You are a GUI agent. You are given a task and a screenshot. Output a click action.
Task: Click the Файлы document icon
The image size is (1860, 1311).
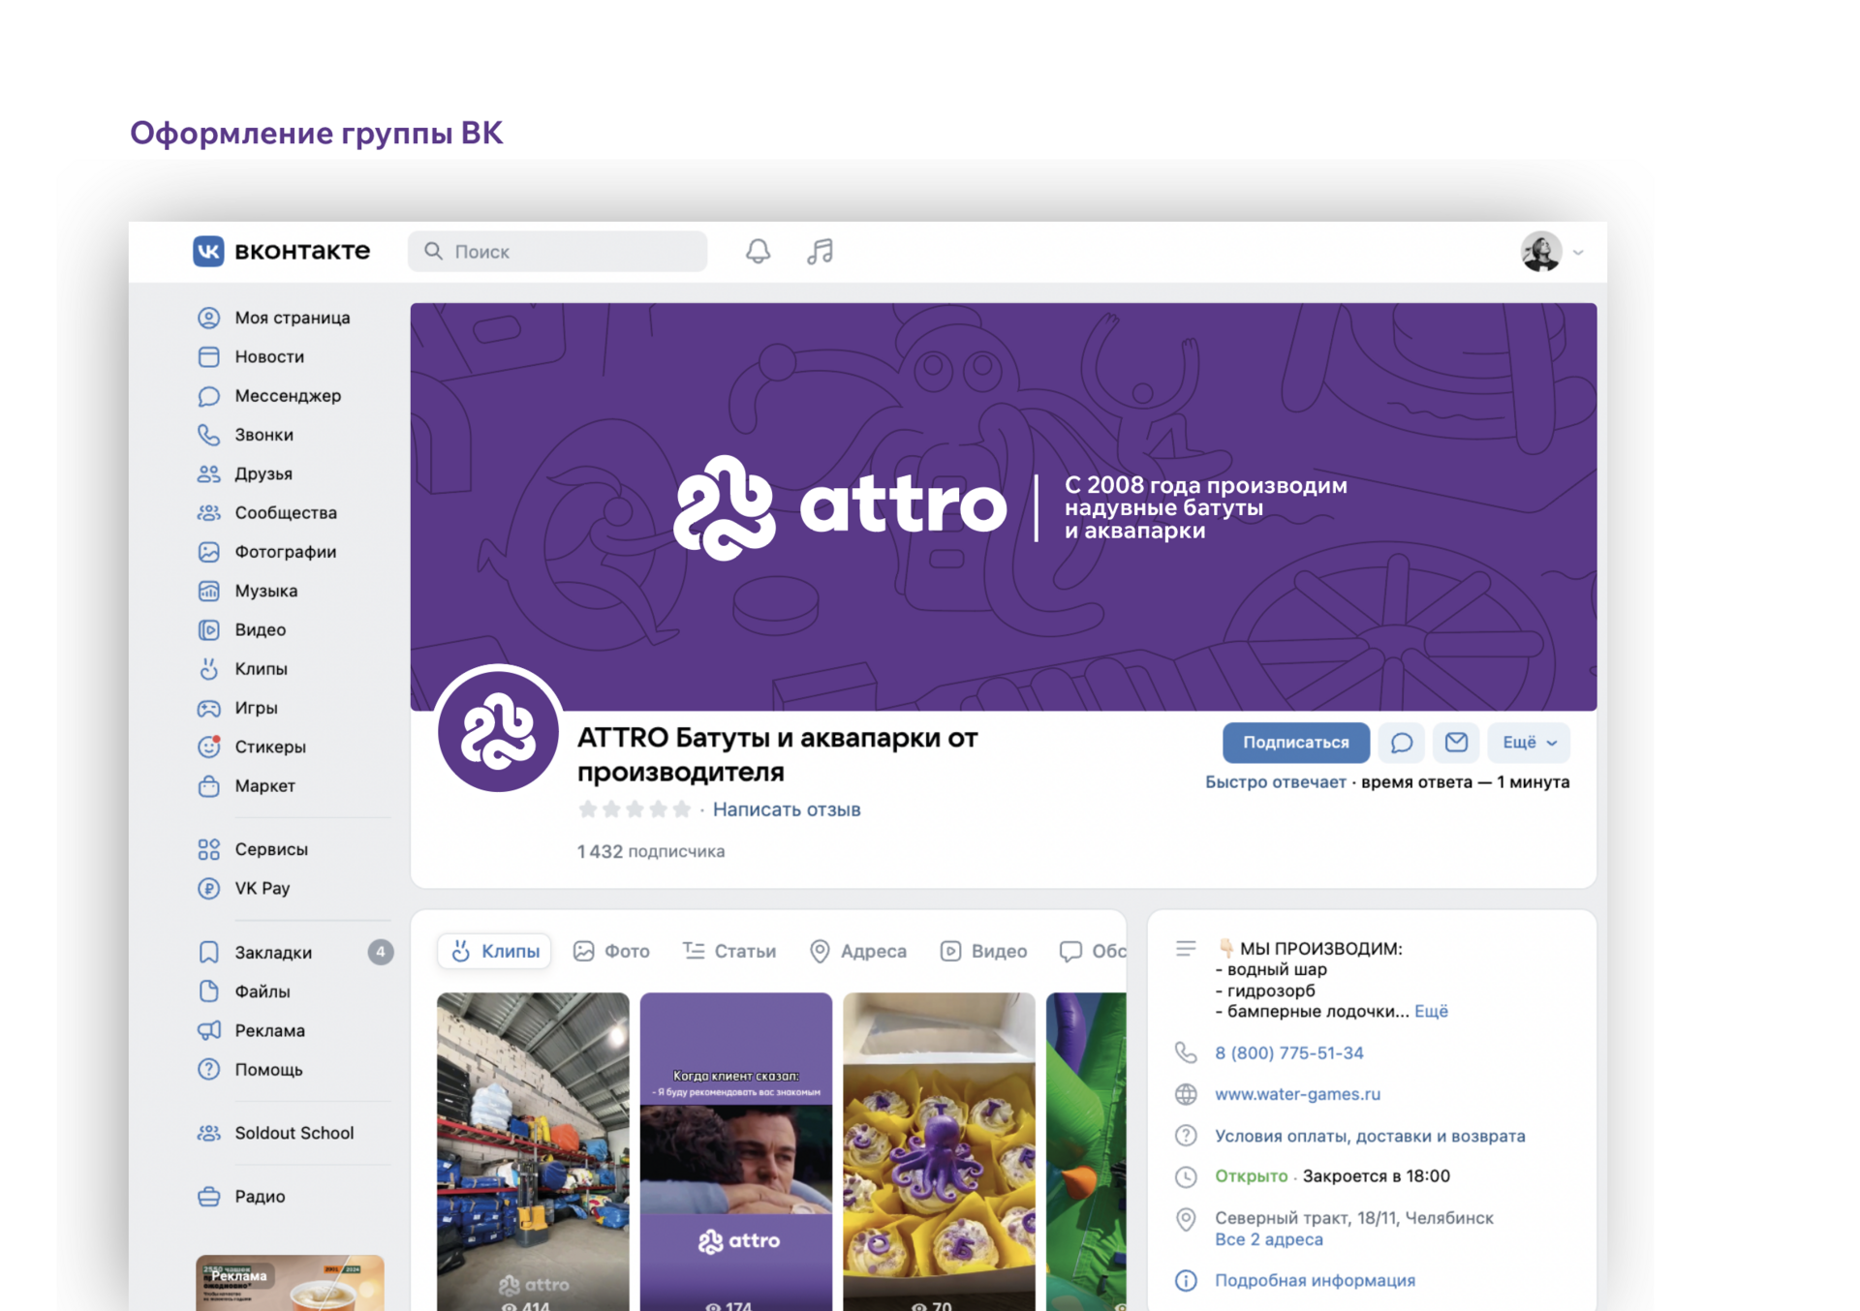[208, 991]
